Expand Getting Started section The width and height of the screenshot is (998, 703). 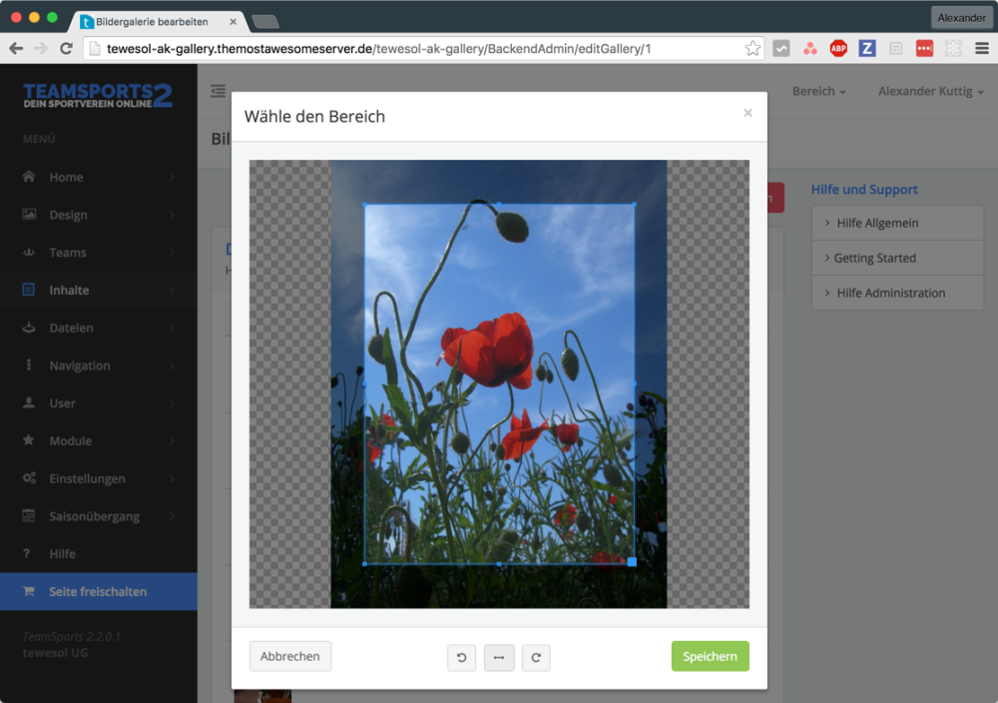(x=897, y=258)
